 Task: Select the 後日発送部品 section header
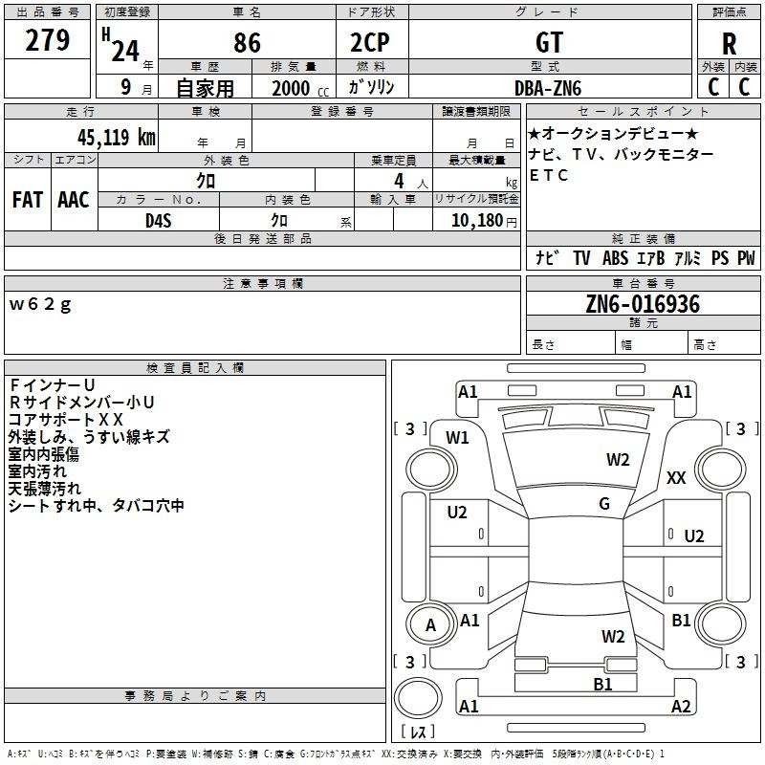[x=262, y=238]
